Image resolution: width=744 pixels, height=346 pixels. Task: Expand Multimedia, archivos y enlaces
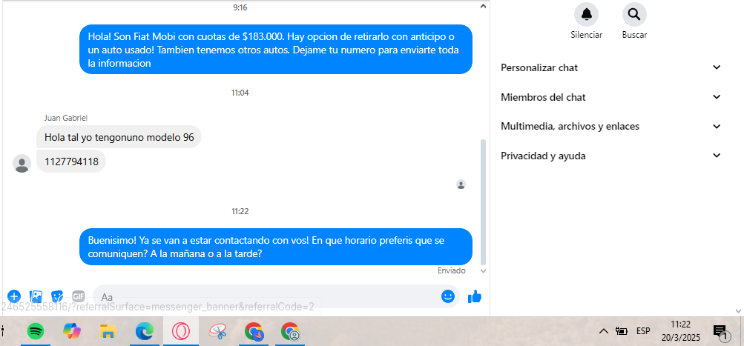(610, 127)
